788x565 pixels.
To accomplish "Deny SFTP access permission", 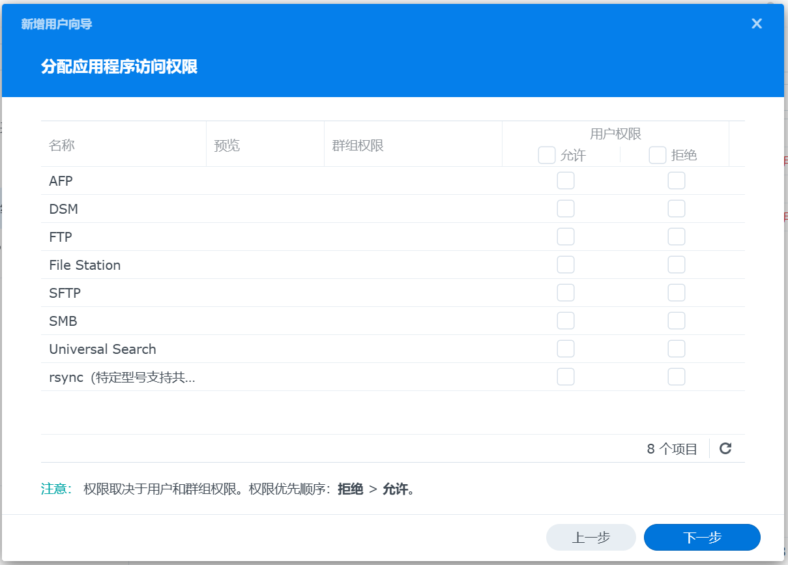I will [x=677, y=293].
